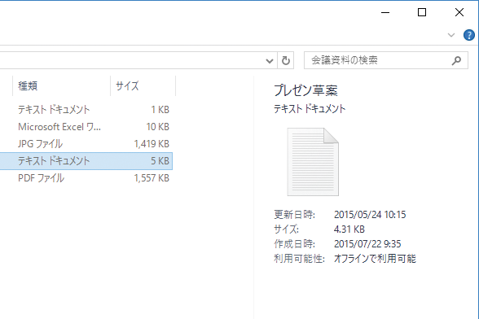Select the 1 KB テキスト ドキュメント row
The height and width of the screenshot is (319, 479).
86,110
